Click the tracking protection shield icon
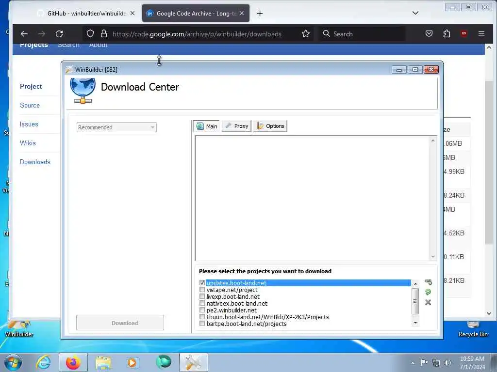 click(x=90, y=33)
